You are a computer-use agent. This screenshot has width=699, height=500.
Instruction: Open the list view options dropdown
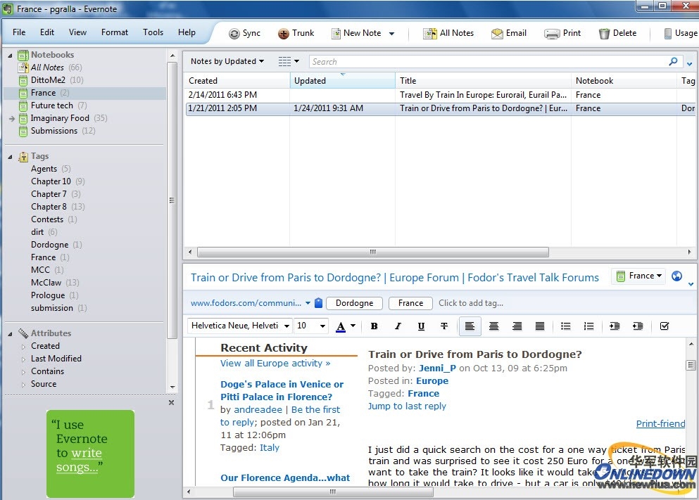(289, 61)
